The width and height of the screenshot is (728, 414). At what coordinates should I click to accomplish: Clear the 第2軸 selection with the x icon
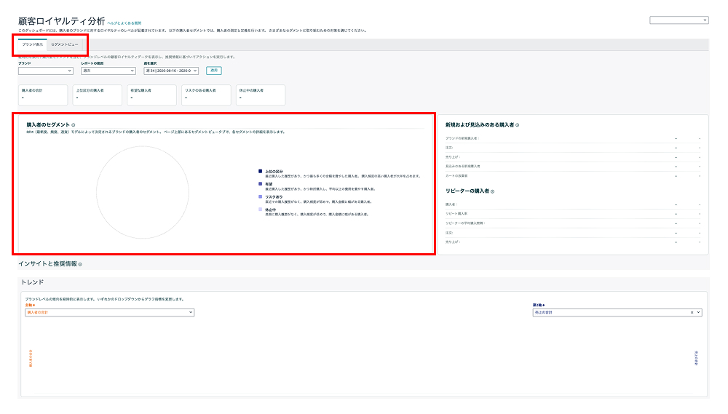point(692,312)
